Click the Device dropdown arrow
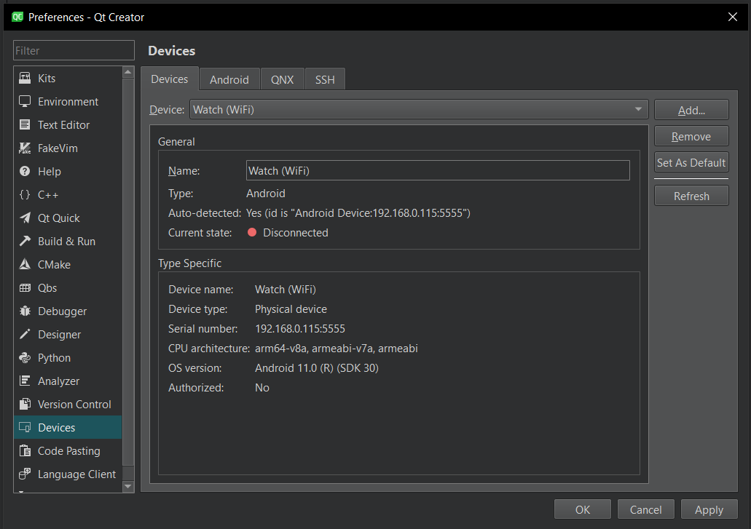751x529 pixels. point(638,110)
